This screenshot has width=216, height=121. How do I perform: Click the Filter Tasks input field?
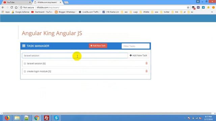136,46
